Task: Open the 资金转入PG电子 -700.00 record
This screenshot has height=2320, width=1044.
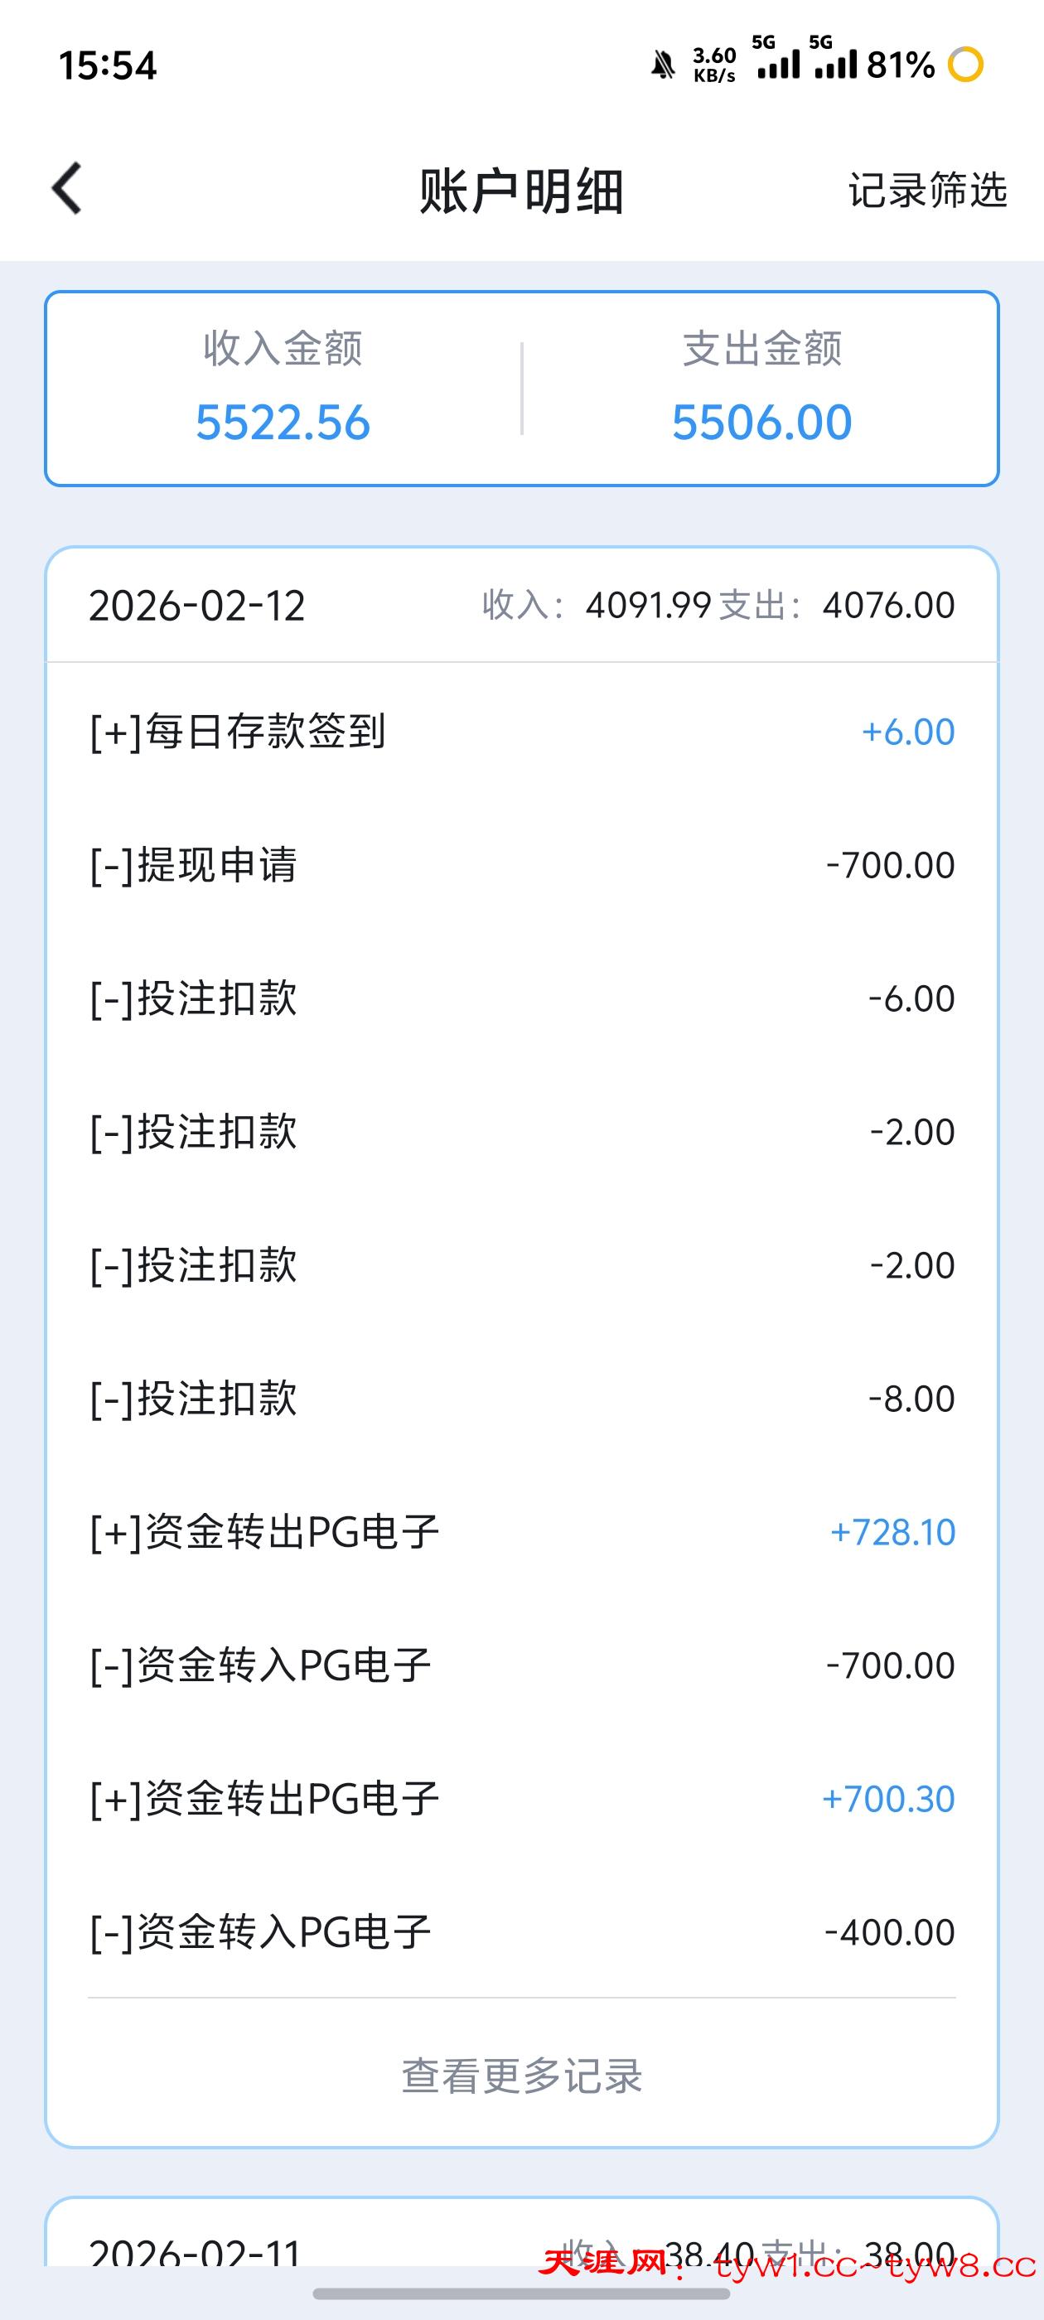Action: (521, 1665)
